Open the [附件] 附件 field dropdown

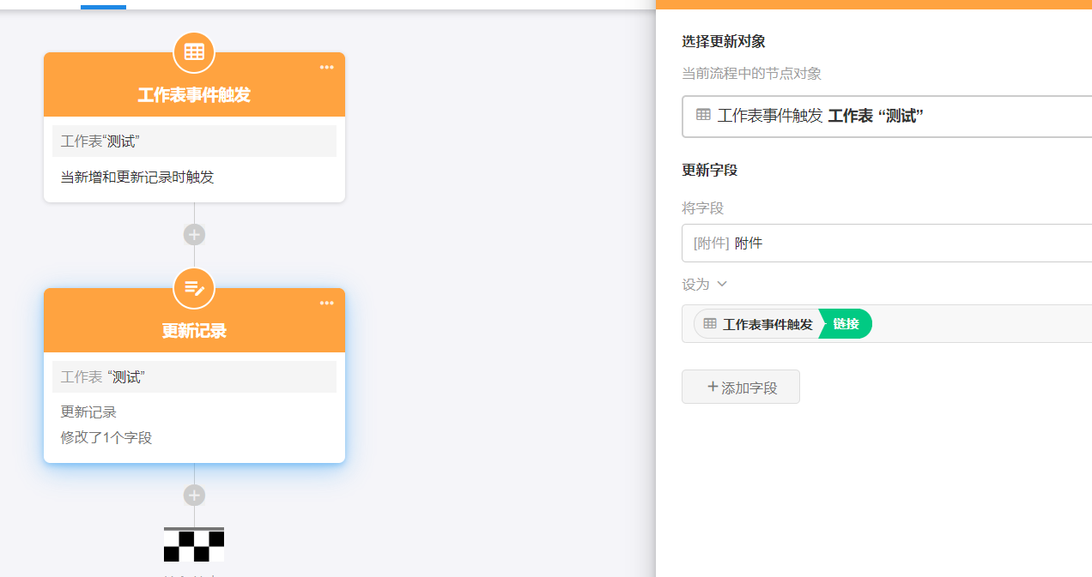tap(886, 243)
